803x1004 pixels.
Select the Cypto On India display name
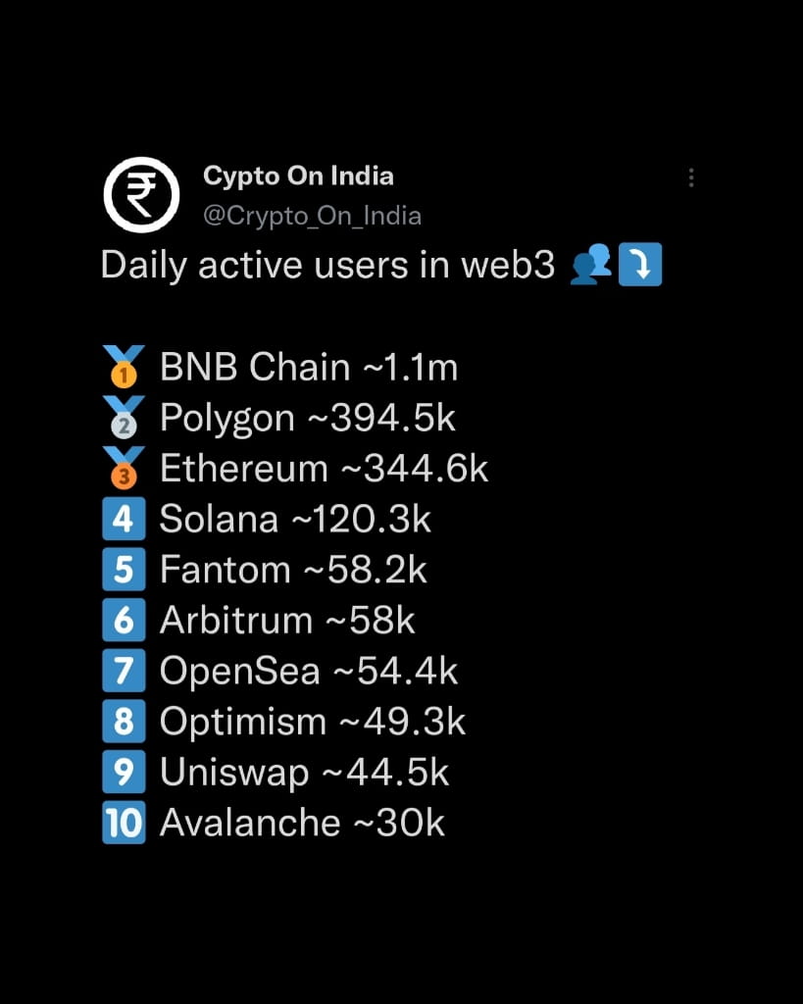click(299, 176)
